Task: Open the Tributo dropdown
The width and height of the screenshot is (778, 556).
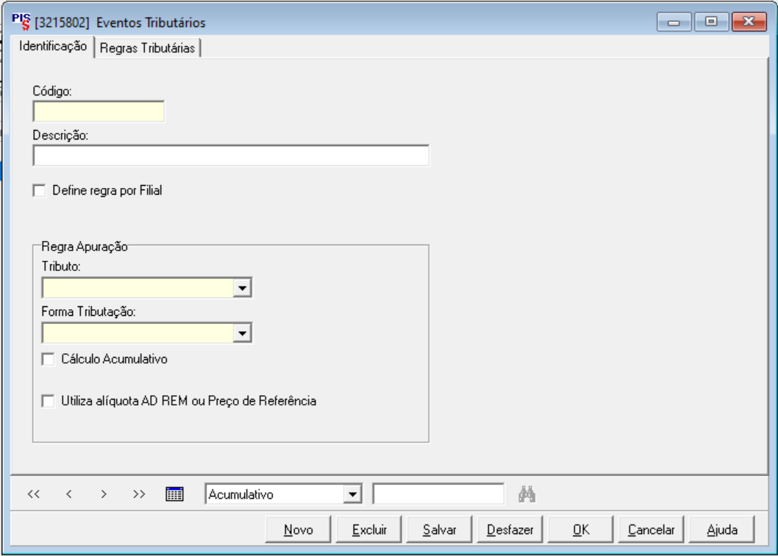Action: (x=242, y=288)
